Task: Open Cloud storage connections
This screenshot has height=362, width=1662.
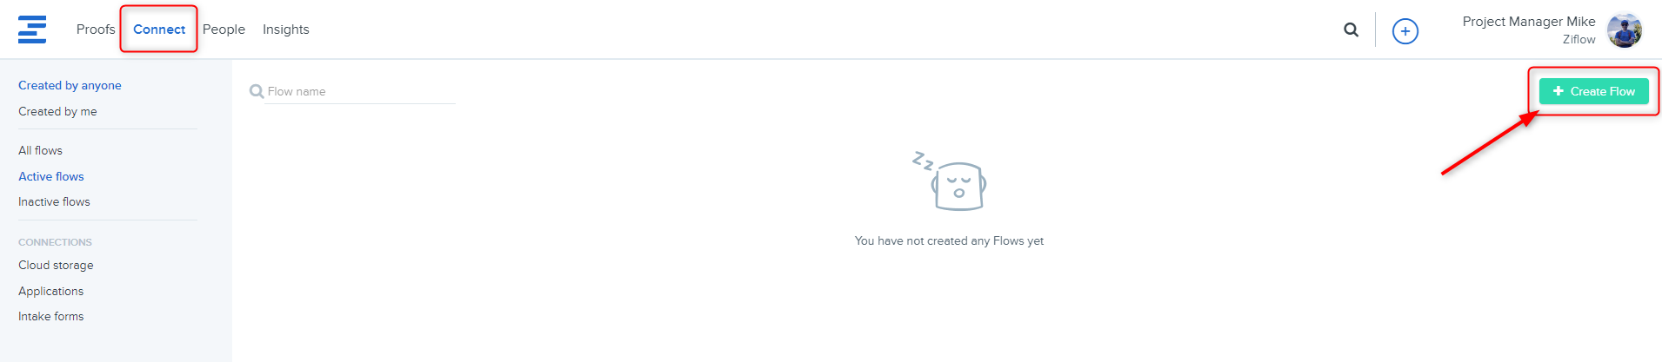Action: tap(56, 265)
